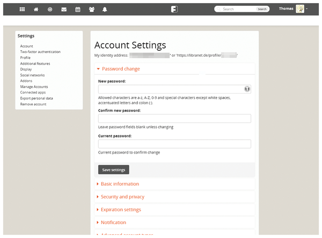
Task: Open the contacts people icon
Action: click(91, 9)
